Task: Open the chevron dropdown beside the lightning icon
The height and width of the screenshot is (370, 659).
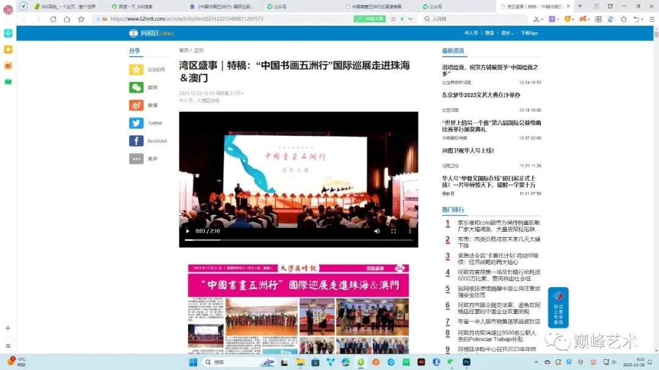Action: (409, 19)
